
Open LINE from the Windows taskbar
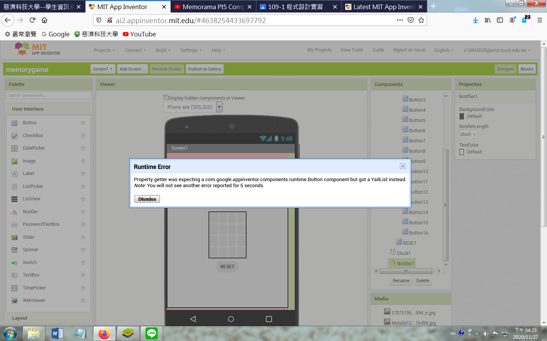[152, 333]
